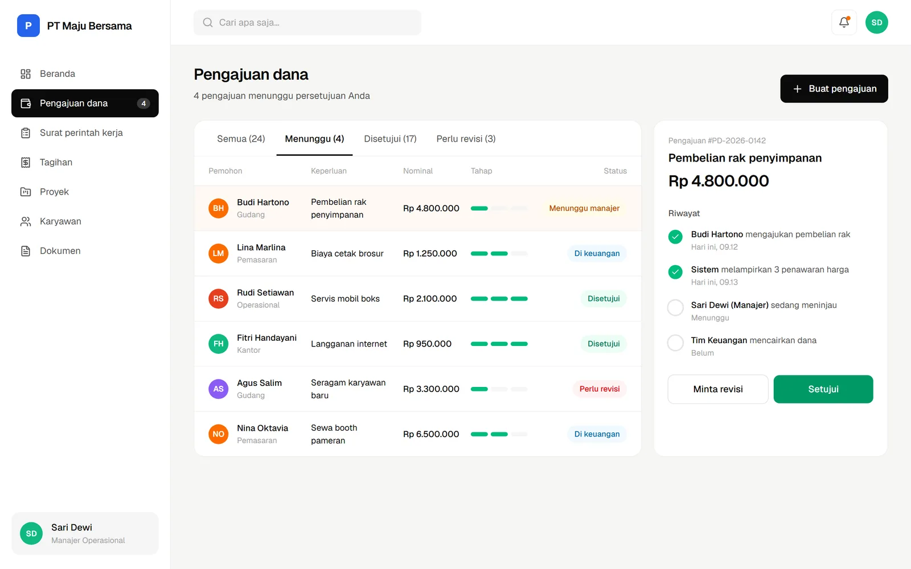Click the Pengajuan #PD-2026-0142 label

coord(717,141)
